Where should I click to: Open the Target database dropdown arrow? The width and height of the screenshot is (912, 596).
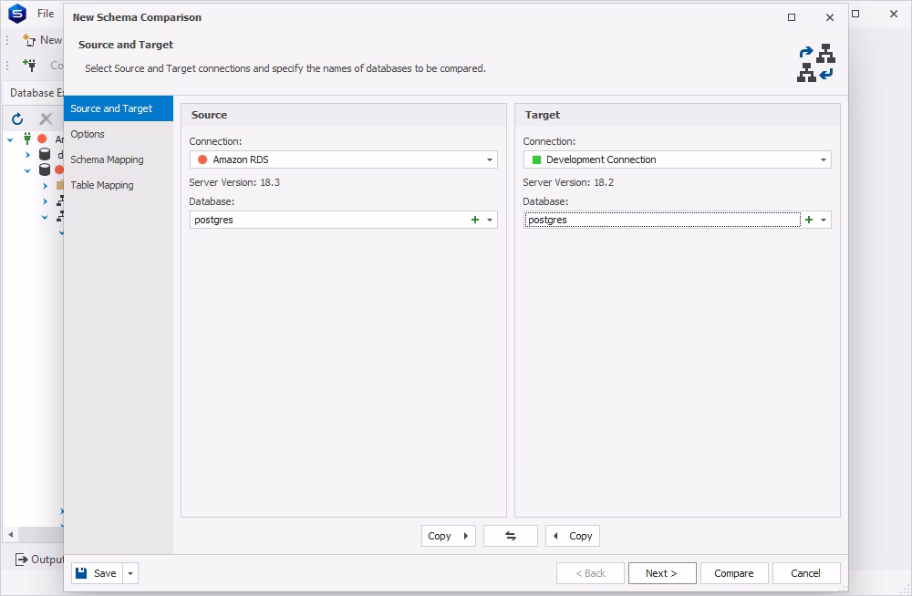pos(824,220)
